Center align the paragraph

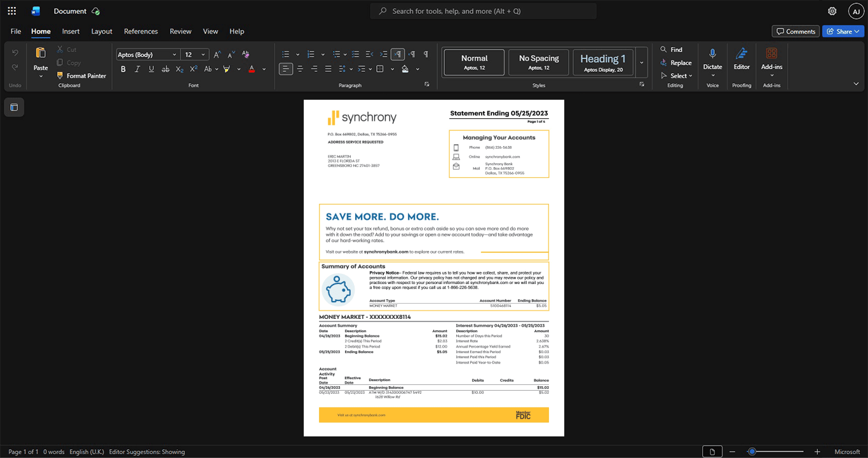[x=300, y=69]
